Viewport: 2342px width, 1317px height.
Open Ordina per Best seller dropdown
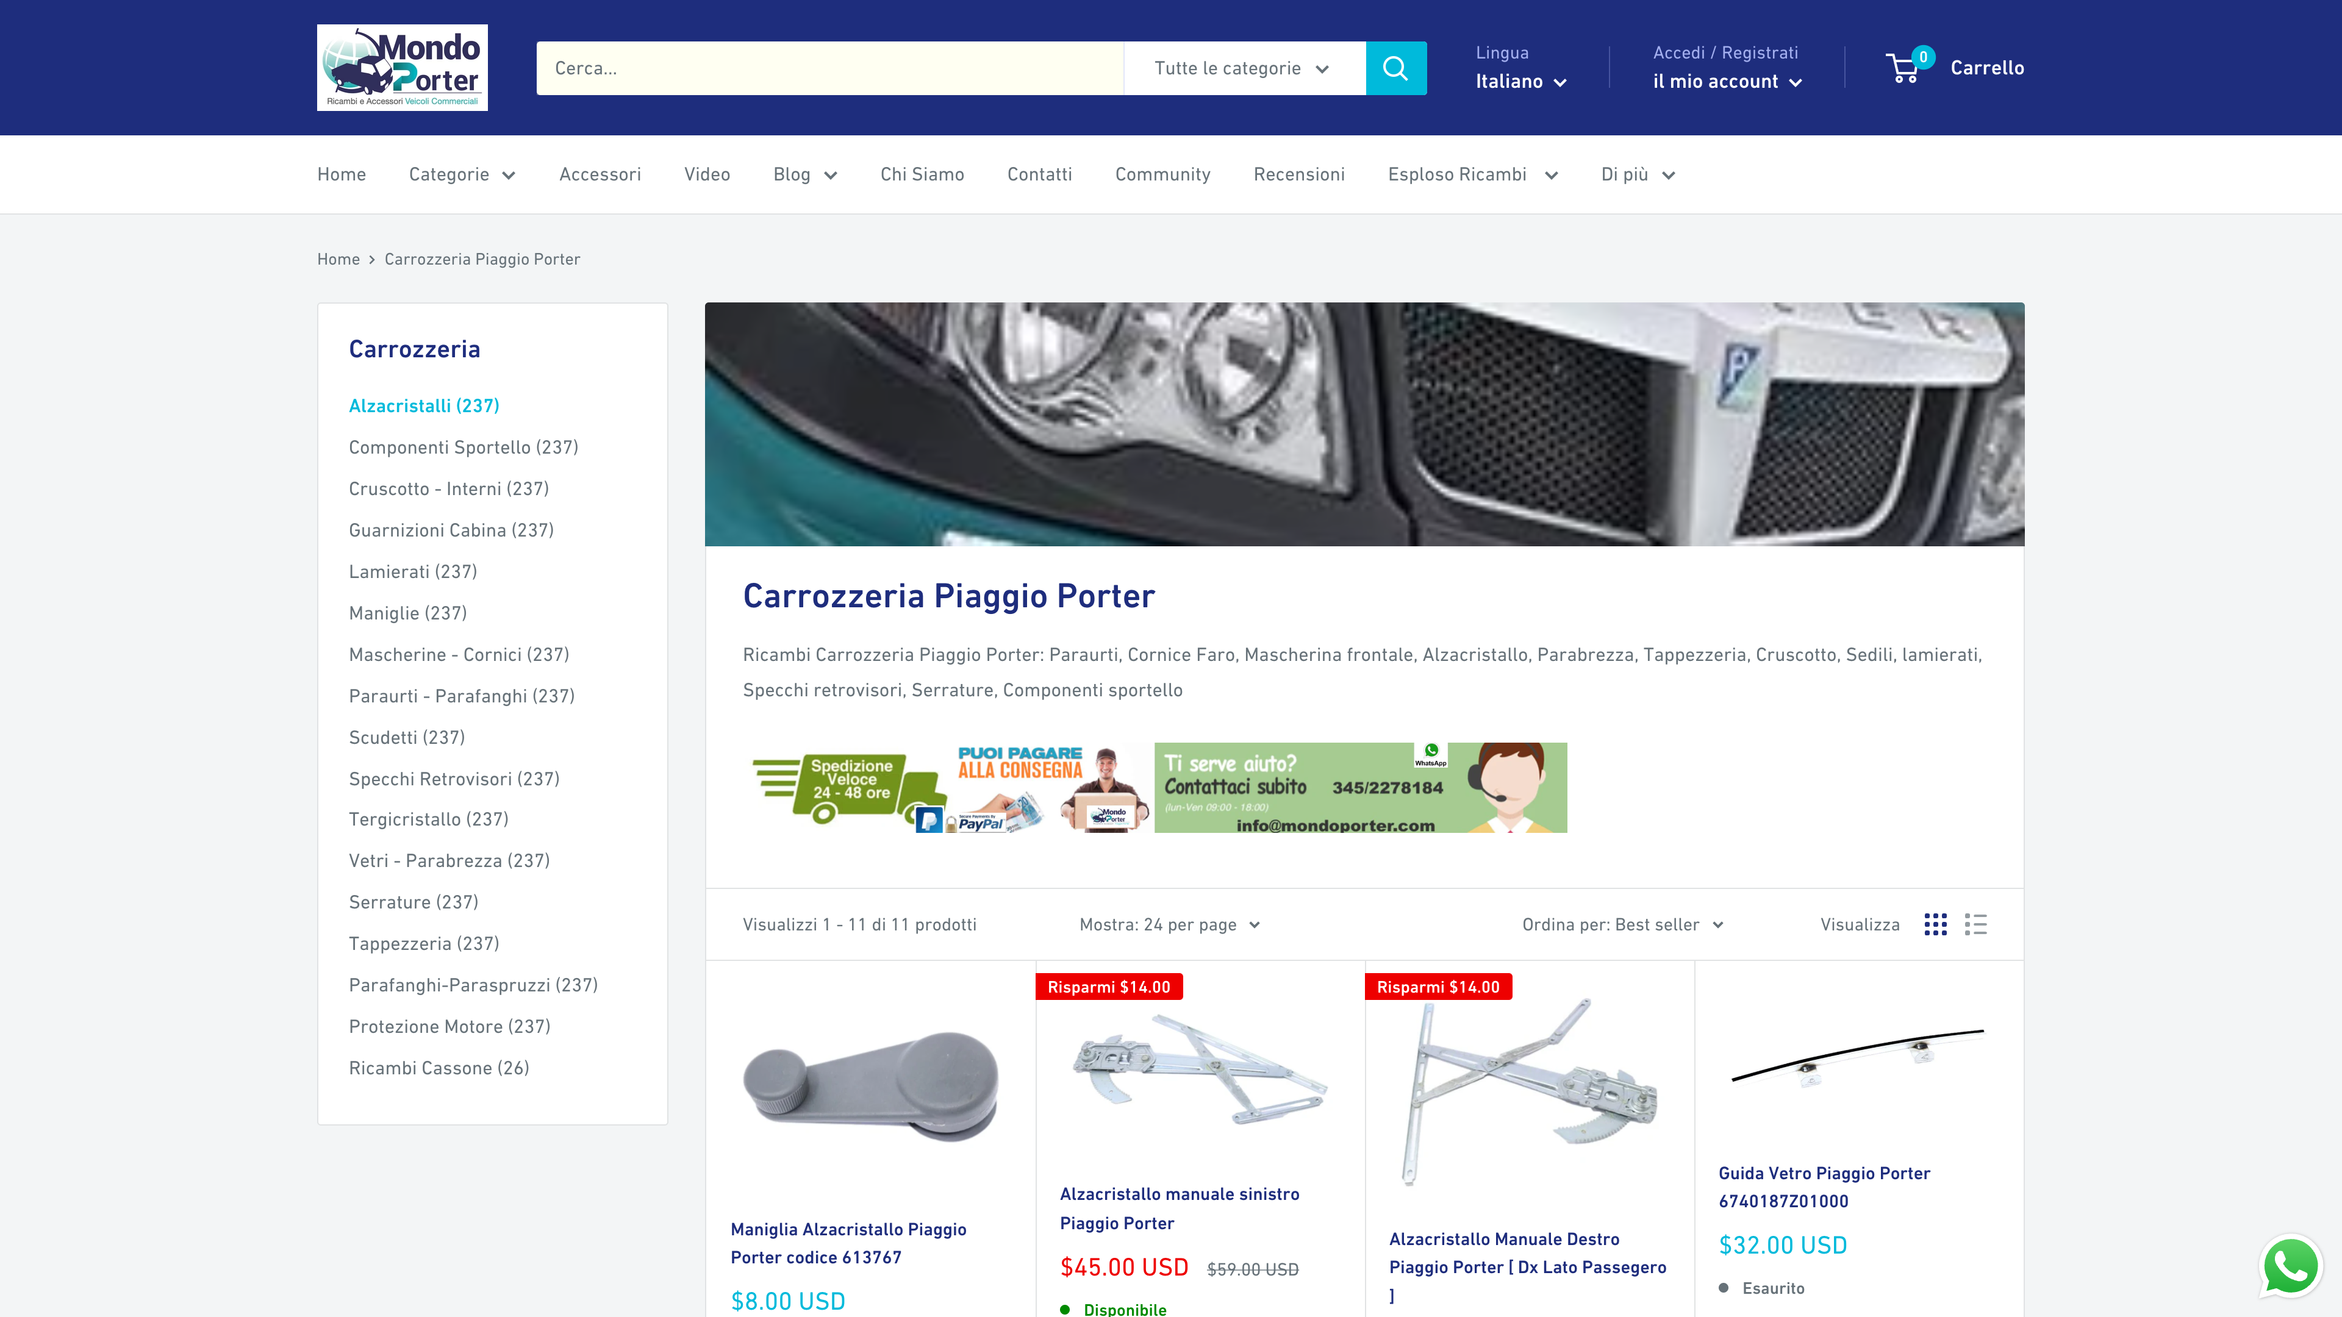[1623, 924]
